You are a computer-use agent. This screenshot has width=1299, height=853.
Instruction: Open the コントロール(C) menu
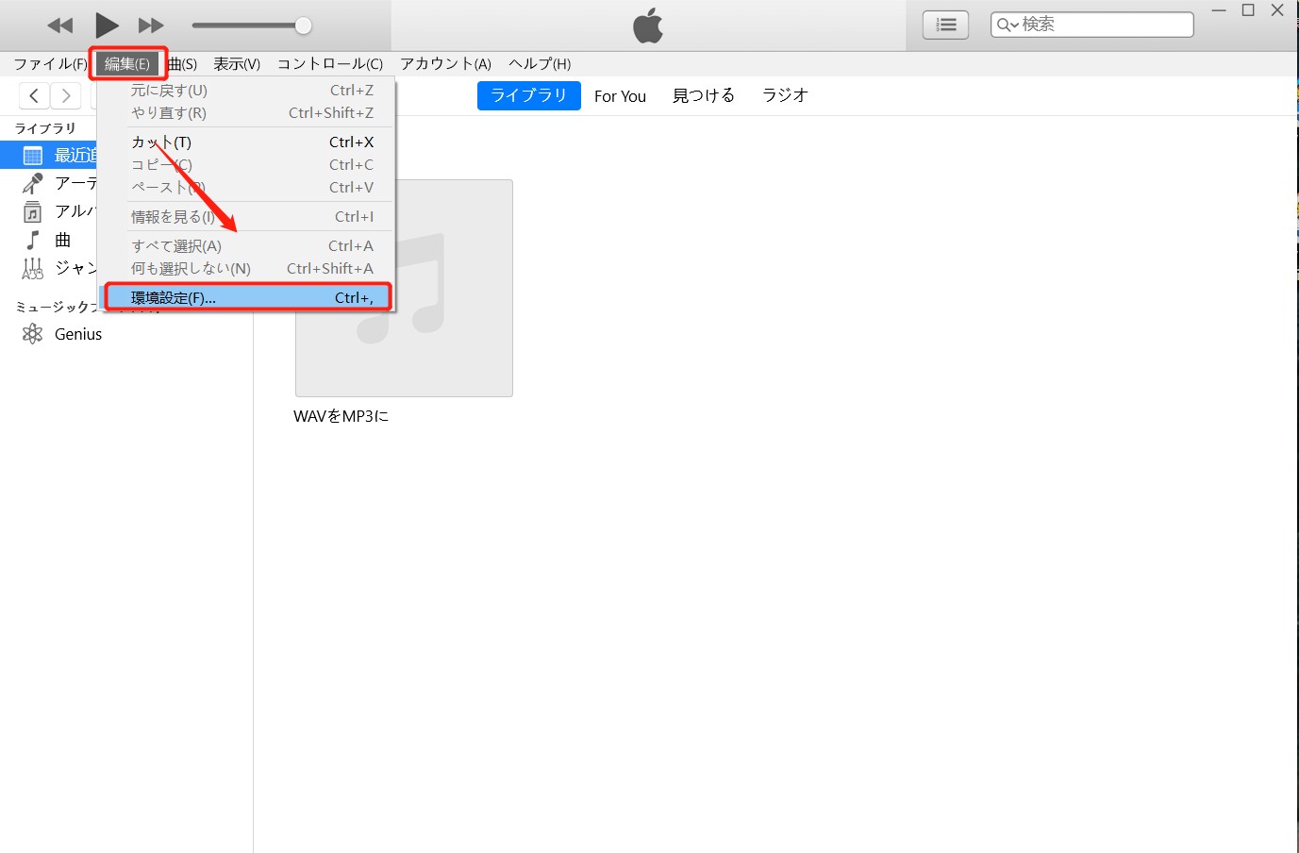(330, 63)
